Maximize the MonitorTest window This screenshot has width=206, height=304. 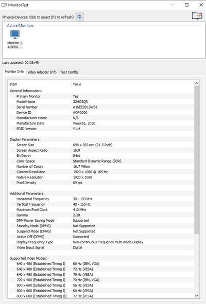pyautogui.click(x=186, y=5)
